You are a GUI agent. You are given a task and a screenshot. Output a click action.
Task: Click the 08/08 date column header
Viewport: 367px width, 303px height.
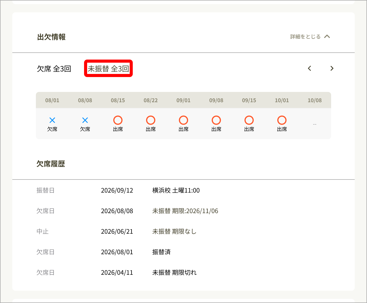tap(85, 100)
